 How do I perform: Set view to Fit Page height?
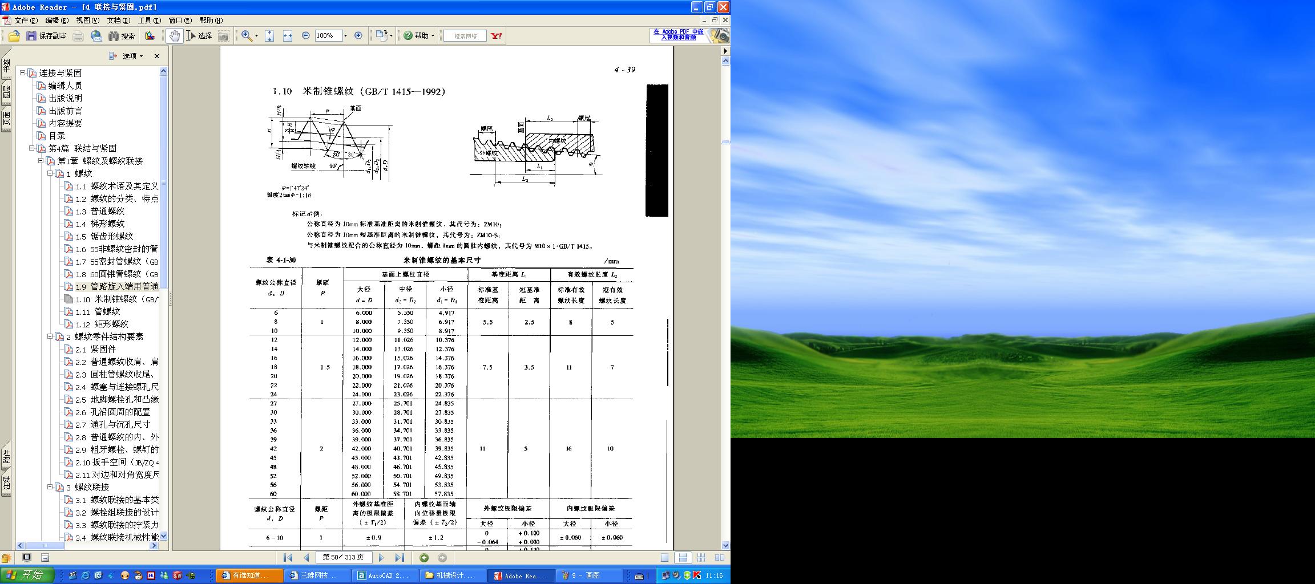[x=270, y=36]
